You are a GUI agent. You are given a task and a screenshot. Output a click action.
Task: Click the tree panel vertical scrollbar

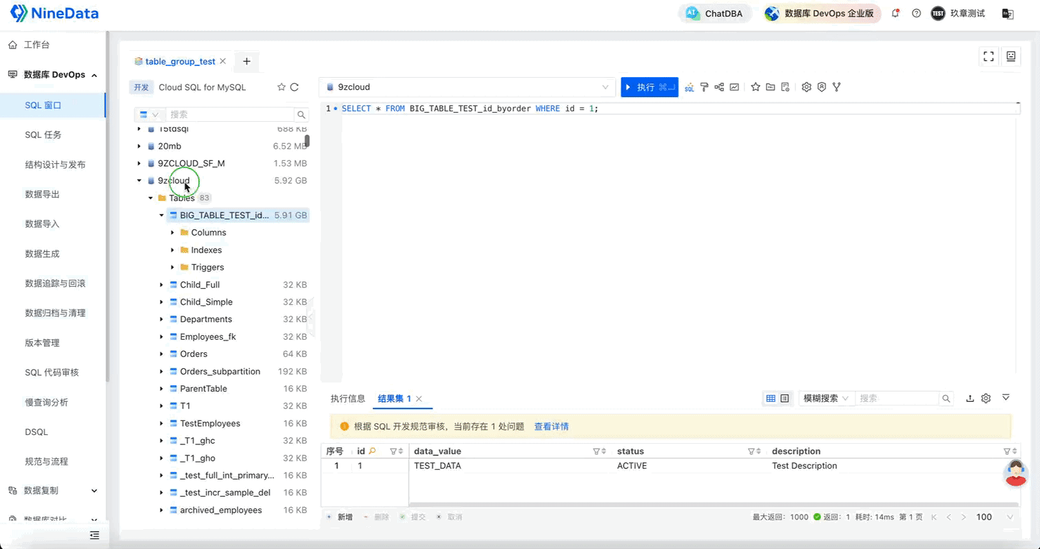[x=307, y=140]
